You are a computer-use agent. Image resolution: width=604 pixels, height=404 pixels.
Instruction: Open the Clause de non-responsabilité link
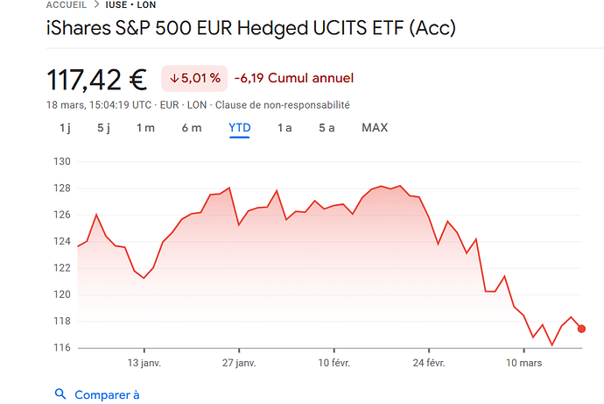click(283, 105)
